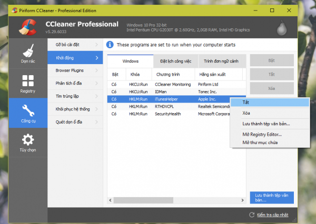Viewport: 316px width, 224px height.
Task: Choose Tắt in the context menu
Action: click(x=270, y=103)
